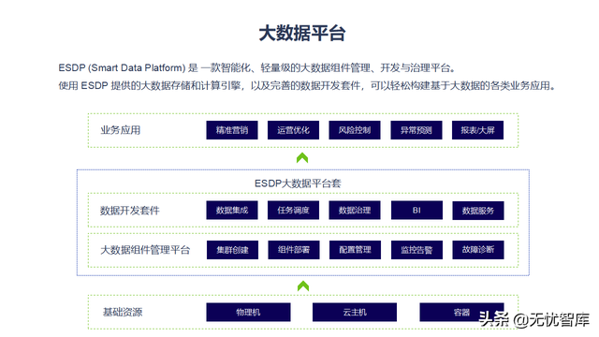Image resolution: width=599 pixels, height=337 pixels.
Task: Open the 异常预测 box
Action: pos(416,130)
